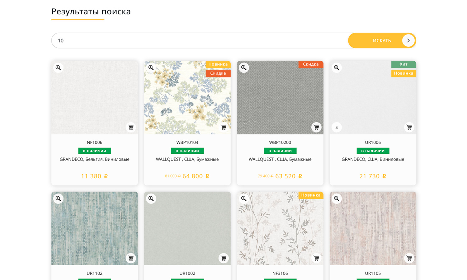Focus the search field containing 10
467x280 pixels.
[199, 40]
